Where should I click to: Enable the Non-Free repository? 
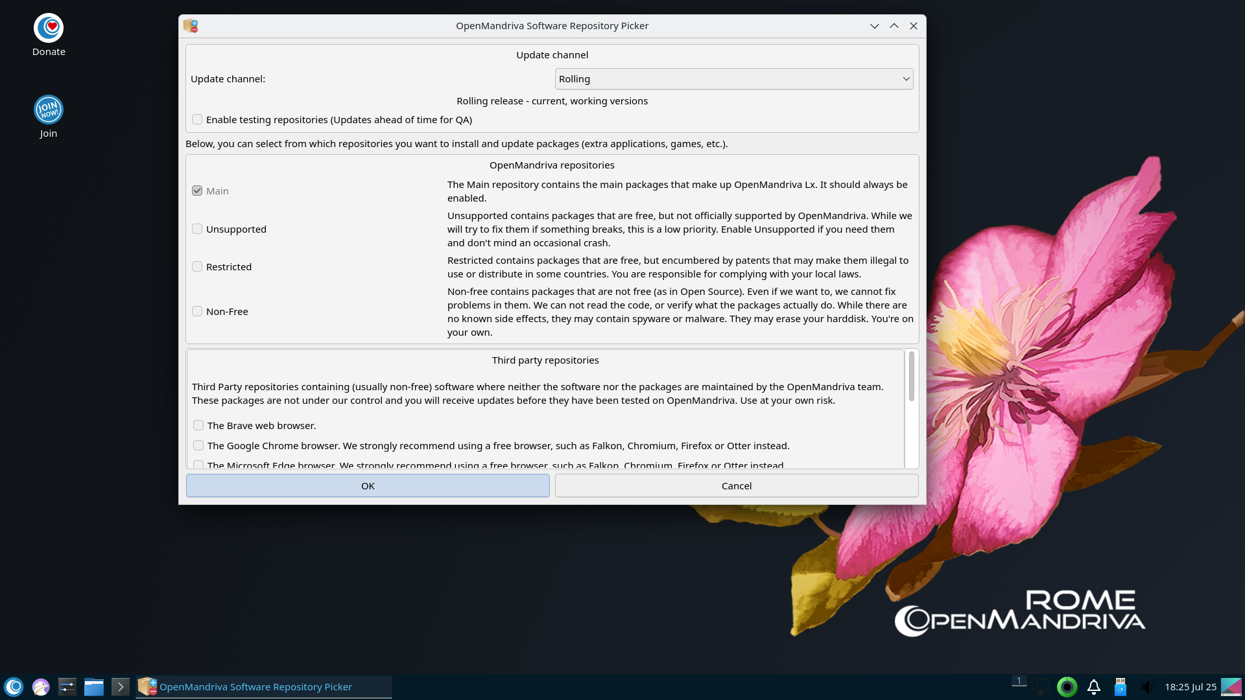pos(197,311)
